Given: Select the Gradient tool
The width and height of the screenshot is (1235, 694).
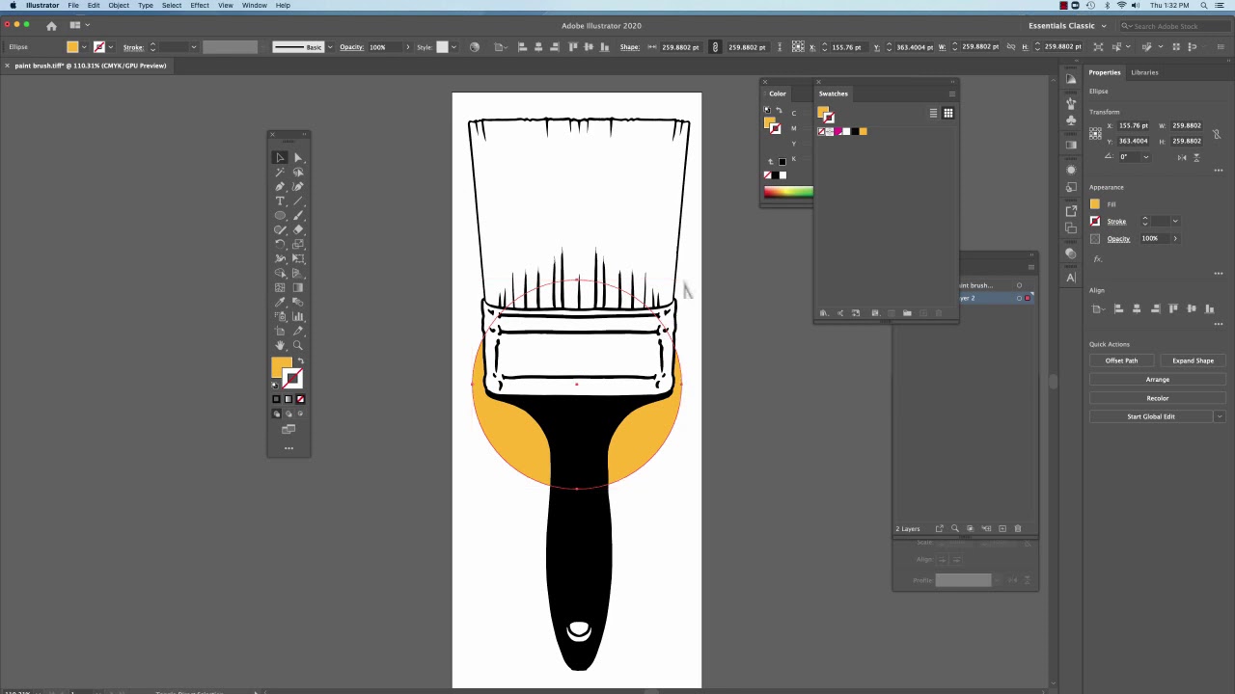Looking at the screenshot, I should (x=297, y=287).
